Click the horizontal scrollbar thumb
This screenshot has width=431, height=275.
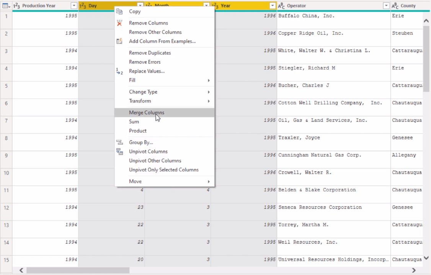coord(78,270)
